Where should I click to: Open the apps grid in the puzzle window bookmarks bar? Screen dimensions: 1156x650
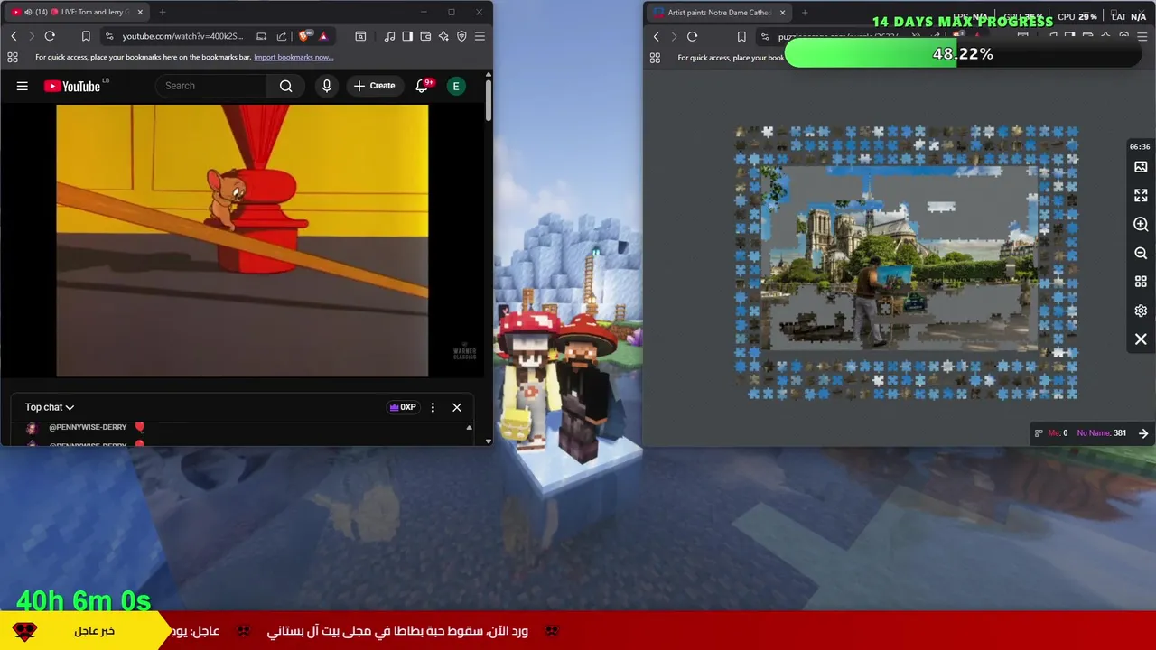[x=655, y=58]
